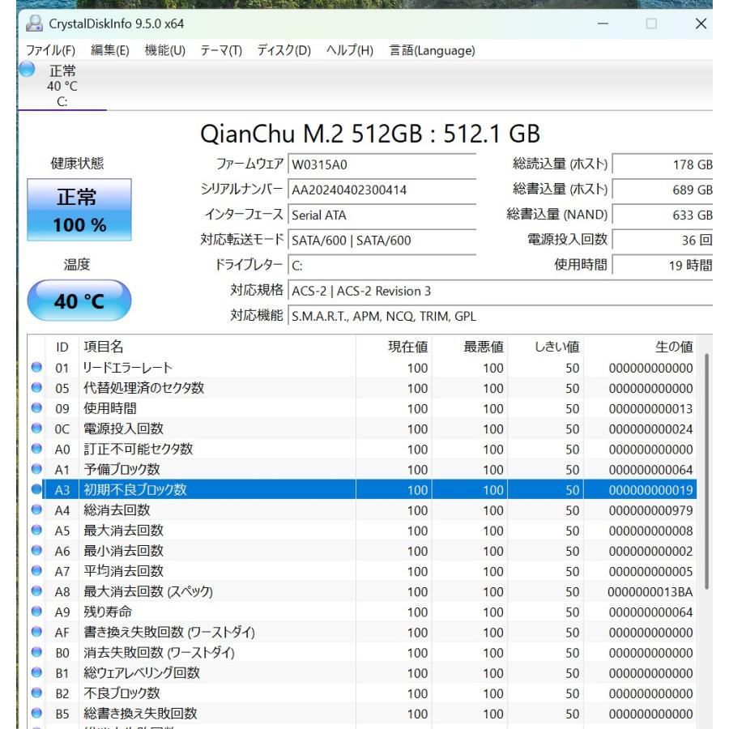This screenshot has width=729, height=729.
Task: Click status orb beside リードエラーレート row
Action: pos(36,369)
